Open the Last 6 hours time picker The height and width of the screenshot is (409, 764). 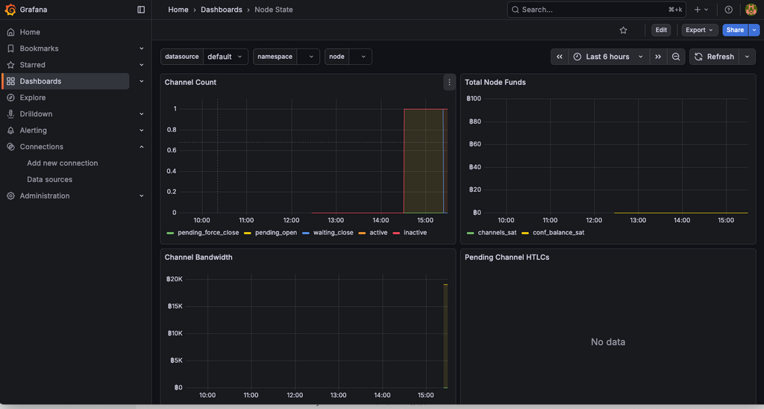click(607, 57)
